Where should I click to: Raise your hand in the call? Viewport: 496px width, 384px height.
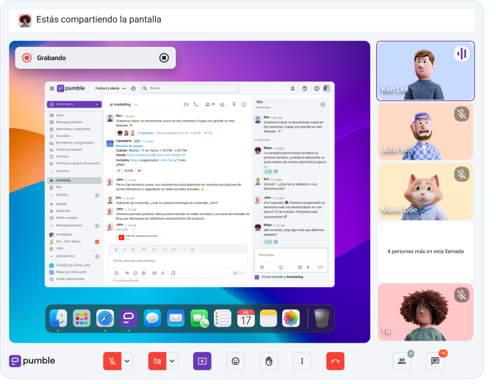269,361
